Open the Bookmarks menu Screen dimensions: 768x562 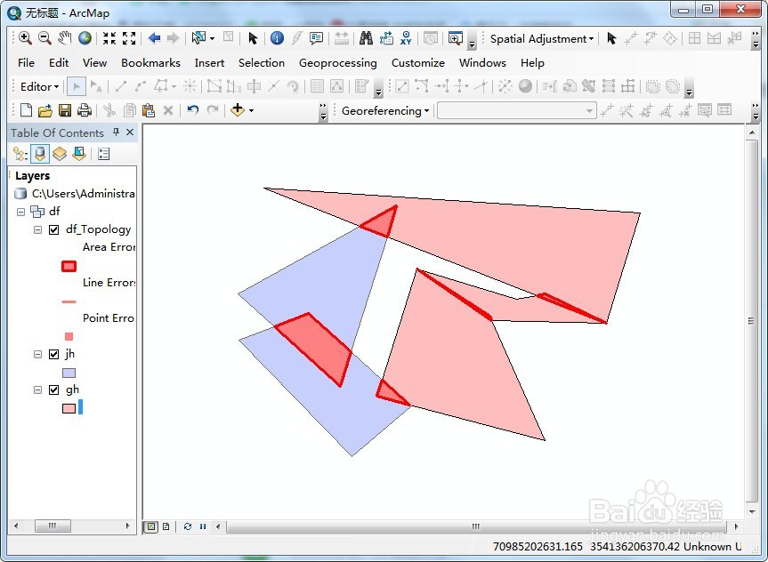[x=151, y=62]
